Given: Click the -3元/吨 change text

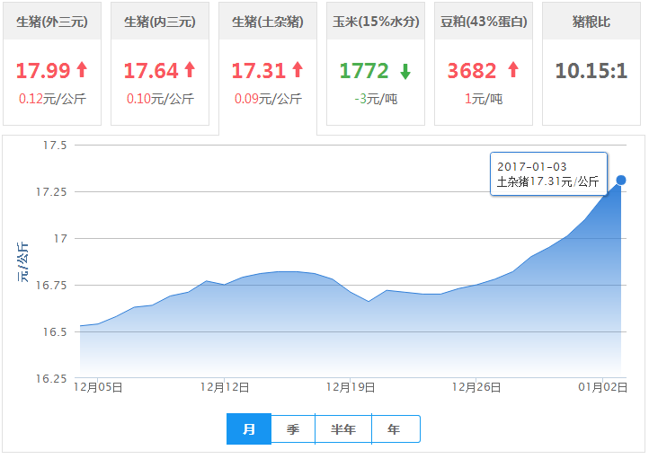Looking at the screenshot, I should 376,99.
